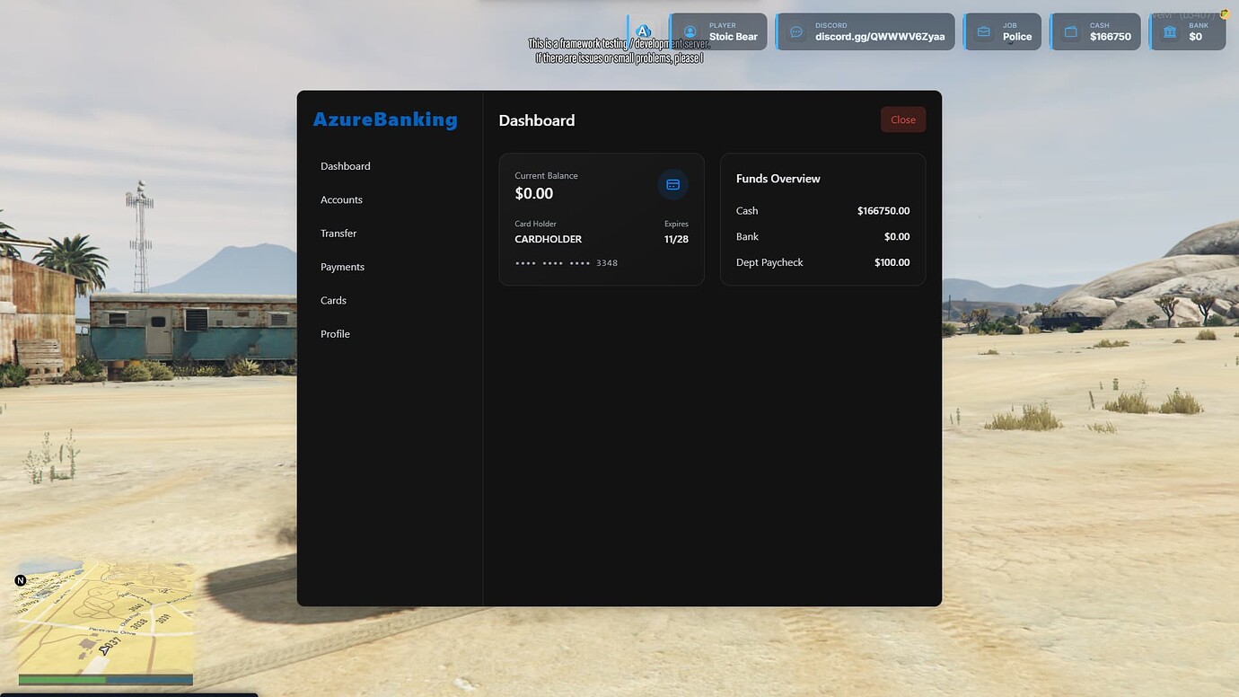The image size is (1239, 697).
Task: Click the masked card number ending 3348
Action: pos(566,262)
